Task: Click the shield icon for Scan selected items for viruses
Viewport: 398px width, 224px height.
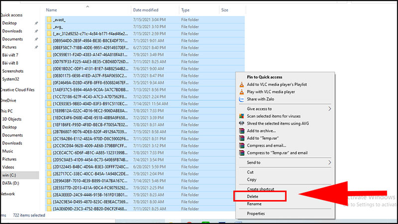Action: pyautogui.click(x=242, y=116)
